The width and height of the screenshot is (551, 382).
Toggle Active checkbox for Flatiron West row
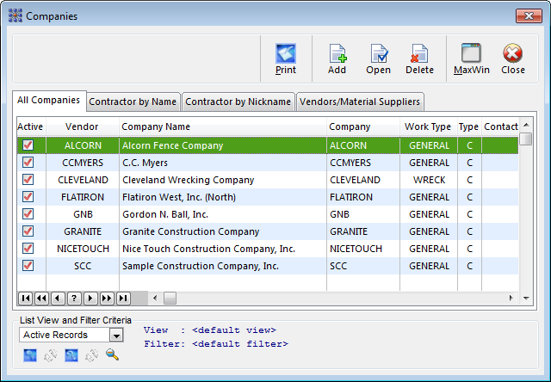pyautogui.click(x=28, y=197)
